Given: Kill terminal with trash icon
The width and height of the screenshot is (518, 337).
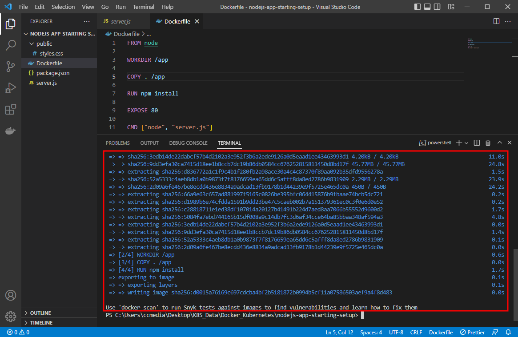Looking at the screenshot, I should pyautogui.click(x=488, y=143).
